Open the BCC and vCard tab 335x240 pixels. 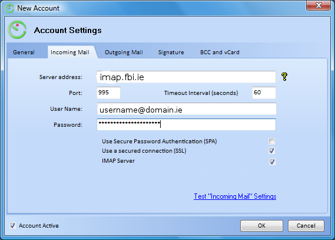click(x=220, y=52)
